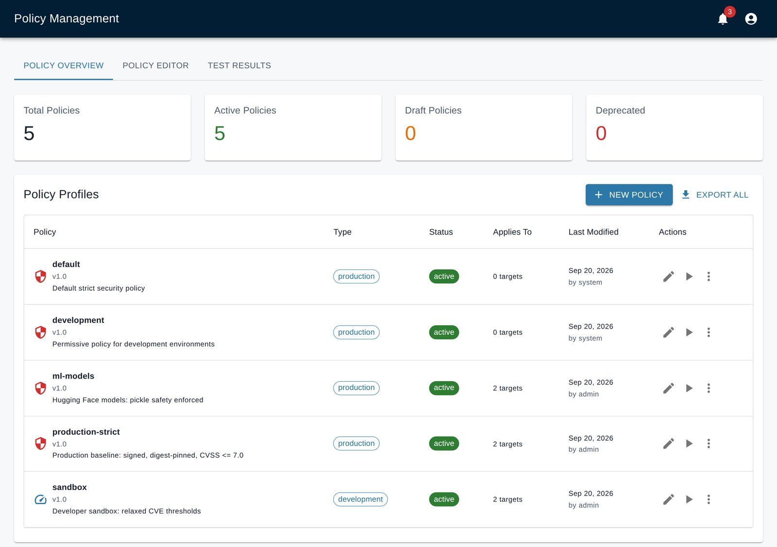Screen dimensions: 777x547
Task: Edit the default policy
Action: [x=669, y=277]
